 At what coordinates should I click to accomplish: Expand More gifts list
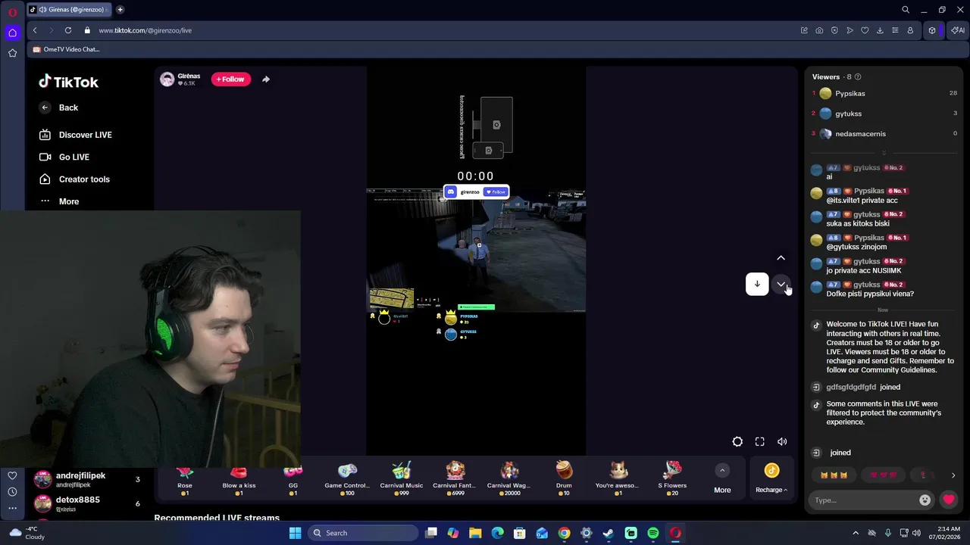[x=722, y=479]
